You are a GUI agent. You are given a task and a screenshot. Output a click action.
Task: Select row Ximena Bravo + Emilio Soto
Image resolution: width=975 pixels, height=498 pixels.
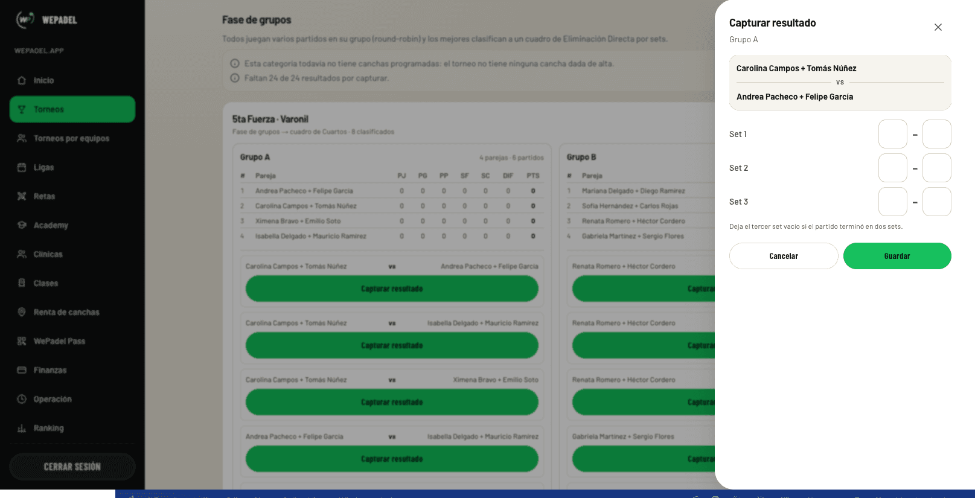point(392,221)
